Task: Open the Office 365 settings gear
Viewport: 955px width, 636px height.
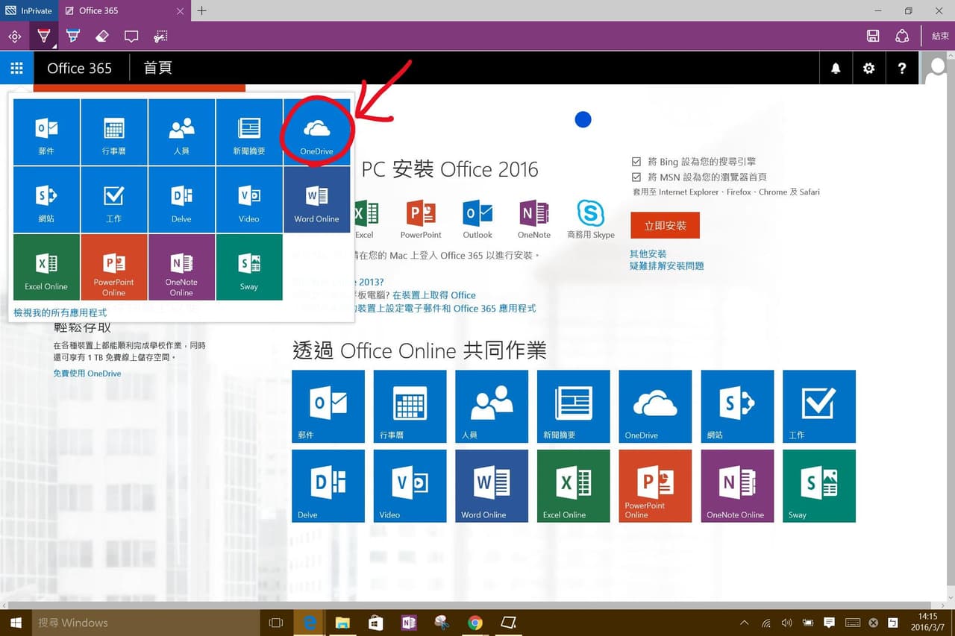Action: coord(868,68)
